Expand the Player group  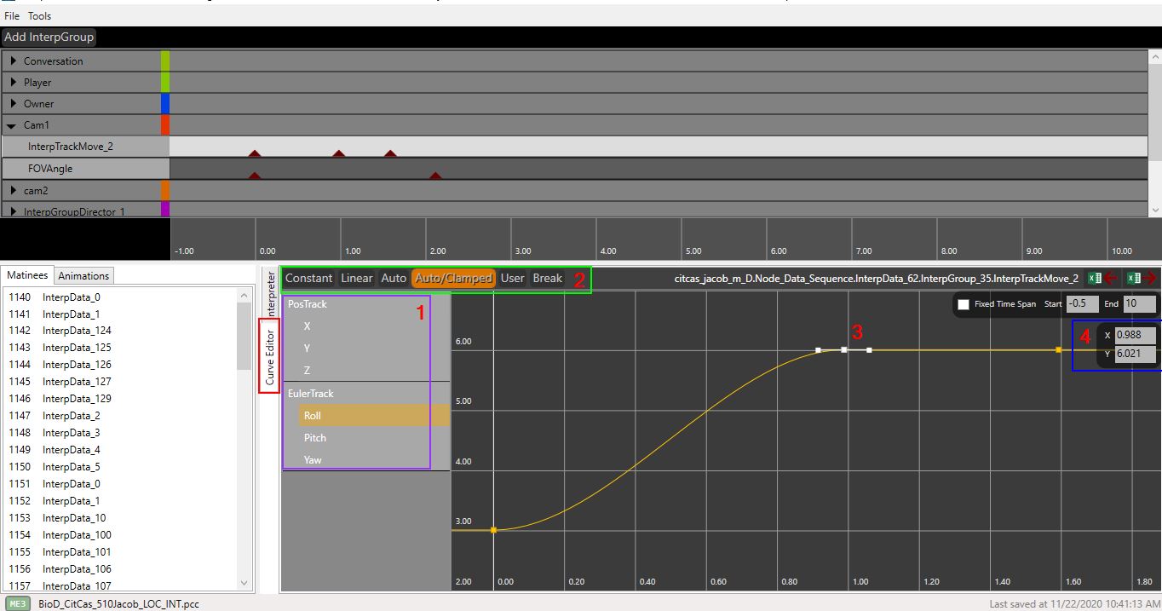pos(13,83)
